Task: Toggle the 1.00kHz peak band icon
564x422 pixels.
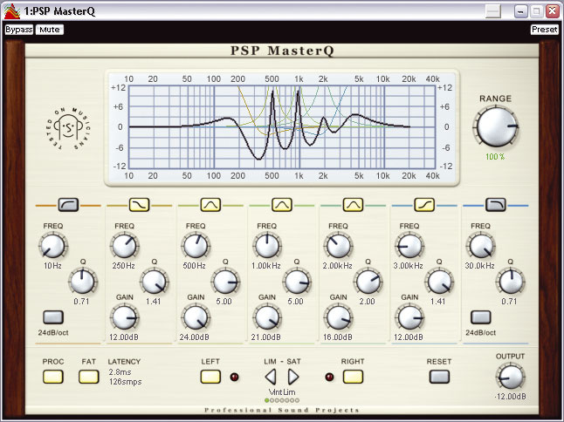Action: pyautogui.click(x=282, y=205)
